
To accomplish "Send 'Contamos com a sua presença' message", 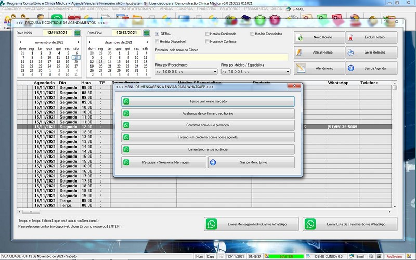I will point(207,125).
